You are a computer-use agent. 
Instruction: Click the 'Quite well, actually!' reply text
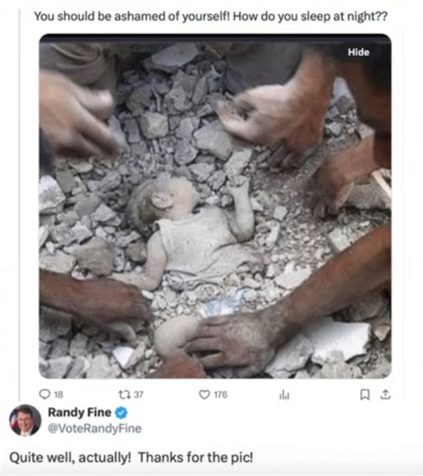tap(71, 457)
